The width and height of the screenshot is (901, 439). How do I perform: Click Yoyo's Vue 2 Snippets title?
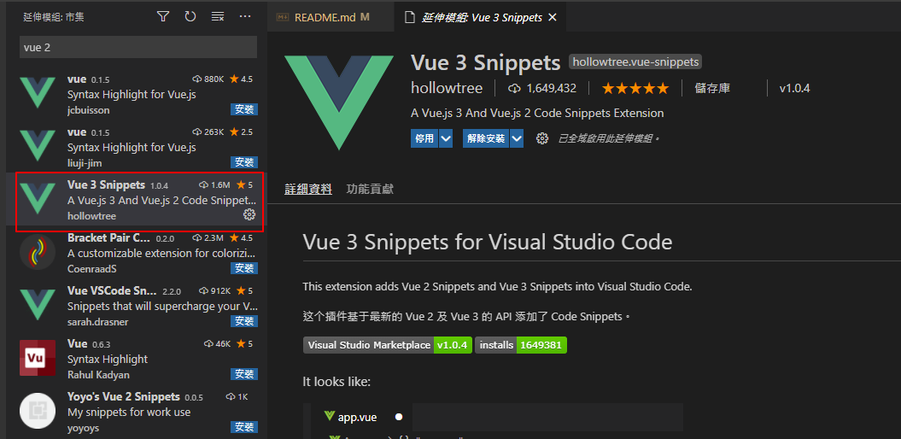coord(124,397)
